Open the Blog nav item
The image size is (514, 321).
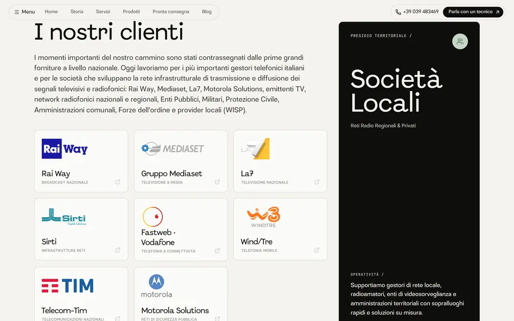[207, 11]
